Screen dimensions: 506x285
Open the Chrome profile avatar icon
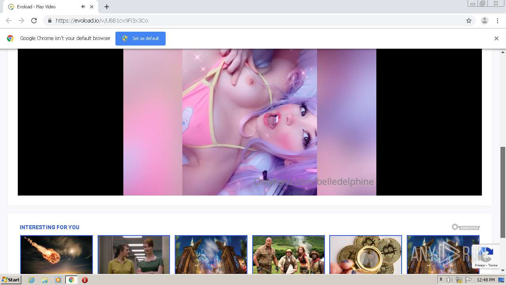[485, 21]
